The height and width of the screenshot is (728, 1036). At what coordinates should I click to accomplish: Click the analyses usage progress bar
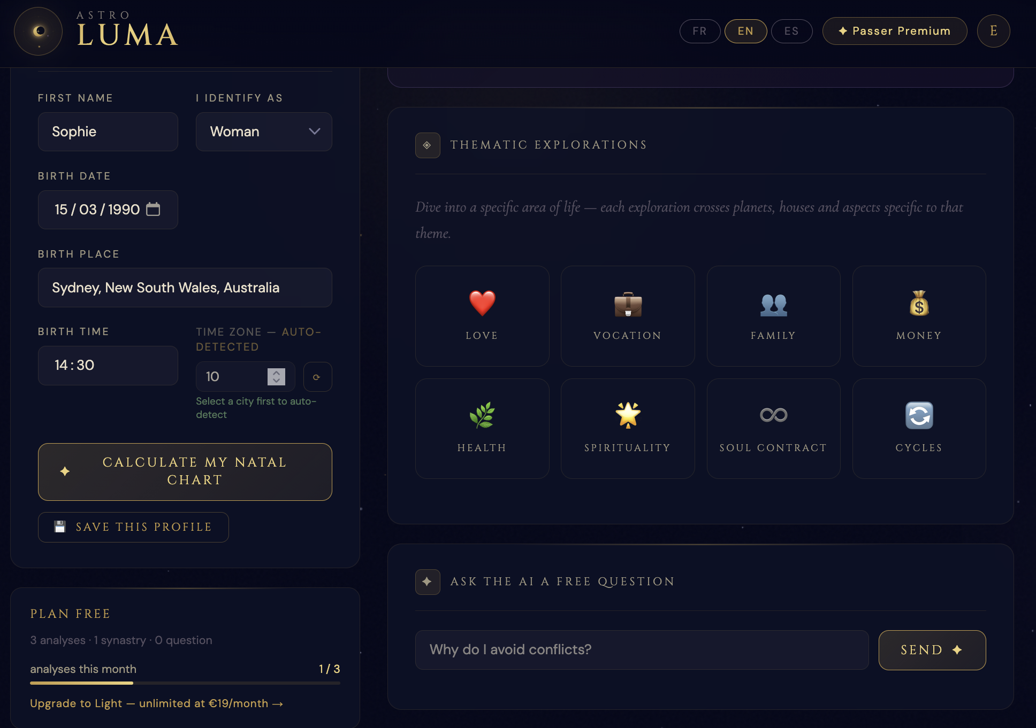pyautogui.click(x=185, y=683)
